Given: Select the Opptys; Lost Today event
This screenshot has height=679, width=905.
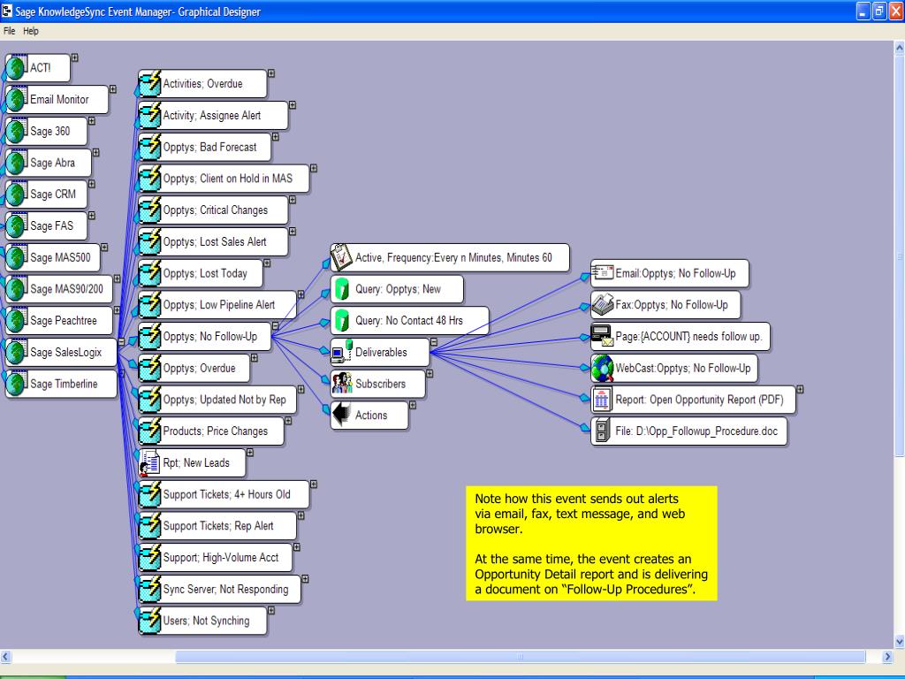Looking at the screenshot, I should tap(201, 274).
